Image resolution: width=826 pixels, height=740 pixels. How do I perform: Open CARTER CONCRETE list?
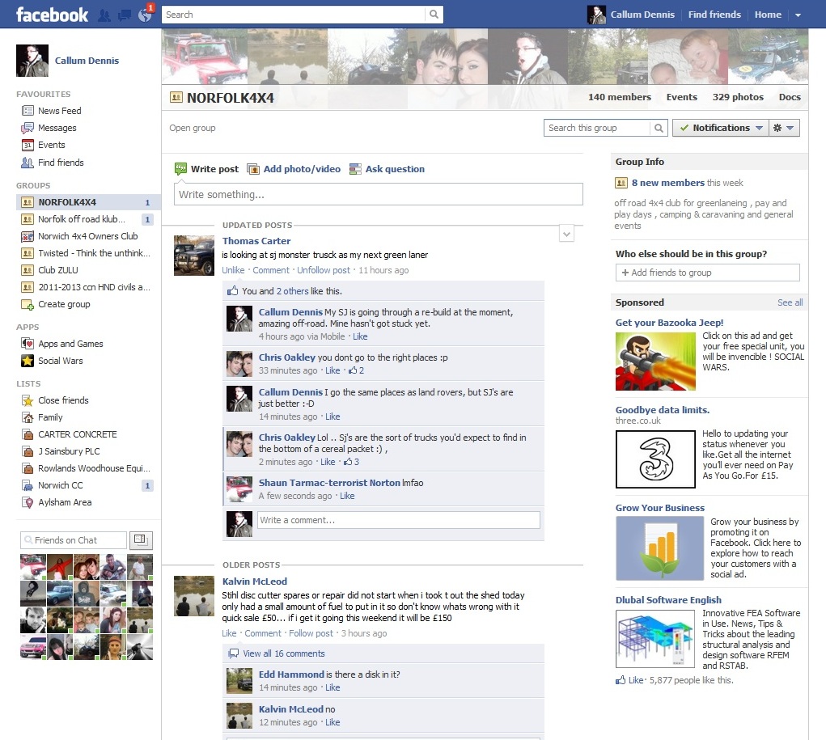click(77, 434)
